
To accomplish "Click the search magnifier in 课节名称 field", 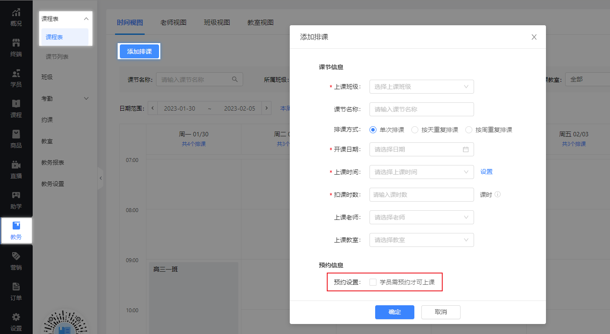I will (234, 79).
